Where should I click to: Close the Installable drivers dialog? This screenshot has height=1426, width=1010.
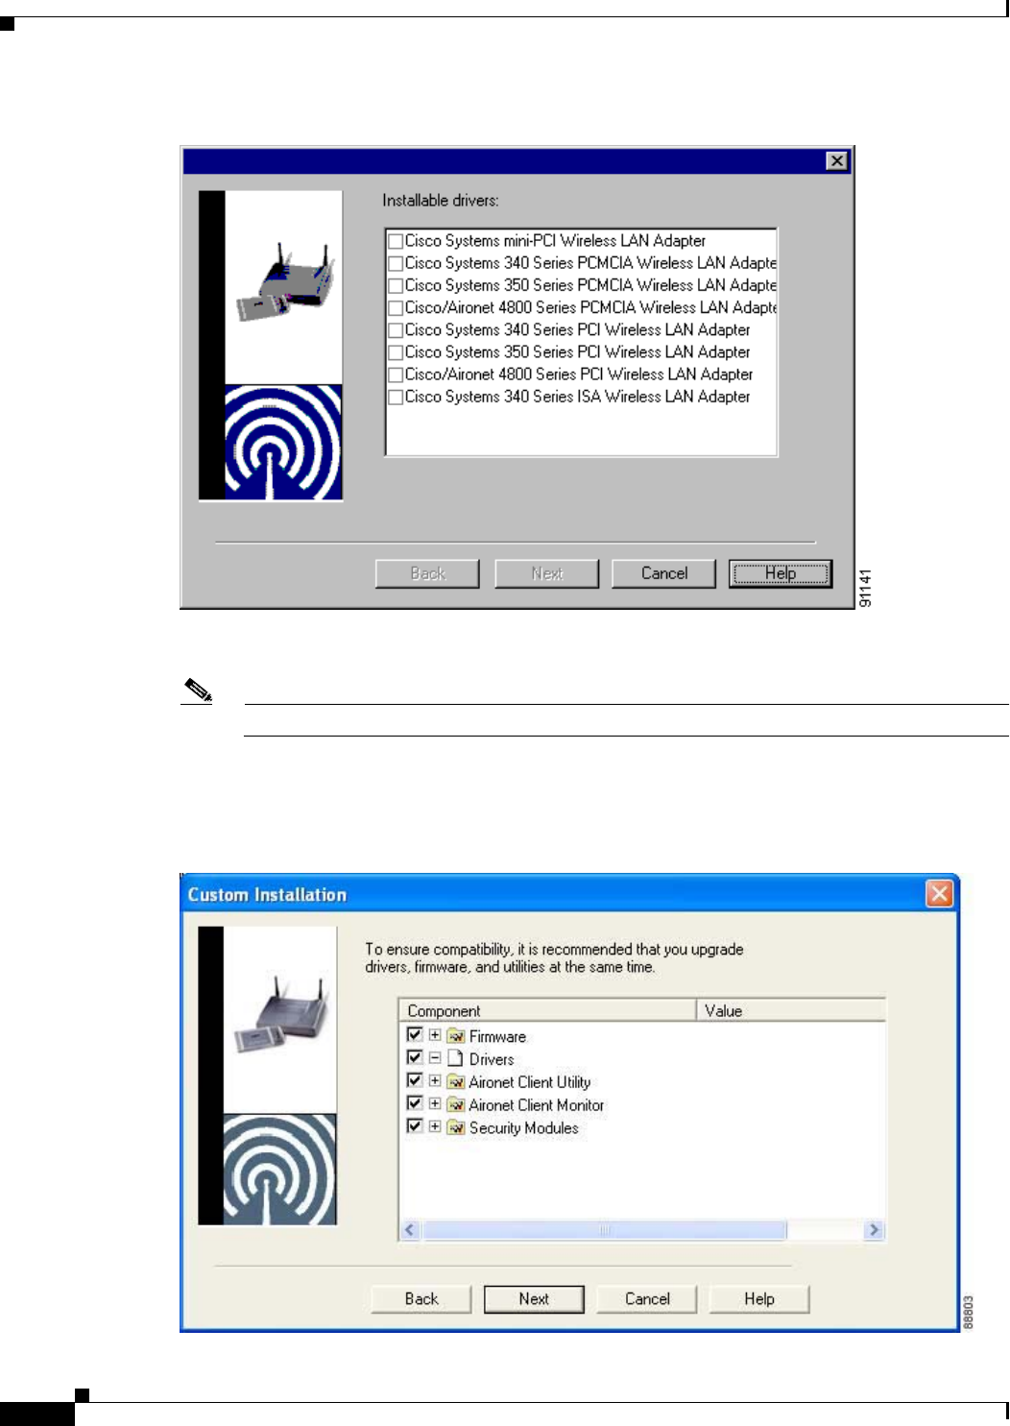click(x=837, y=160)
